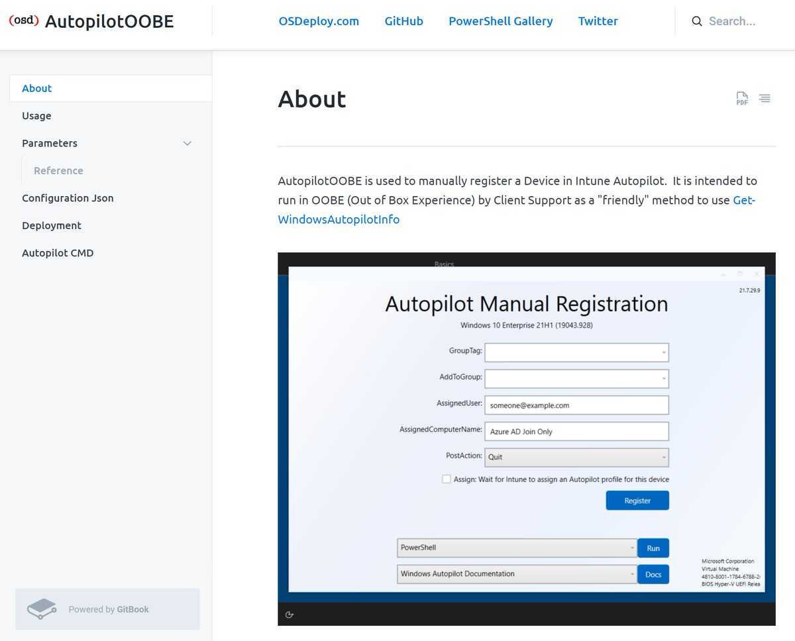Open the AddToGroup dropdown
The height and width of the screenshot is (641, 795).
(576, 379)
